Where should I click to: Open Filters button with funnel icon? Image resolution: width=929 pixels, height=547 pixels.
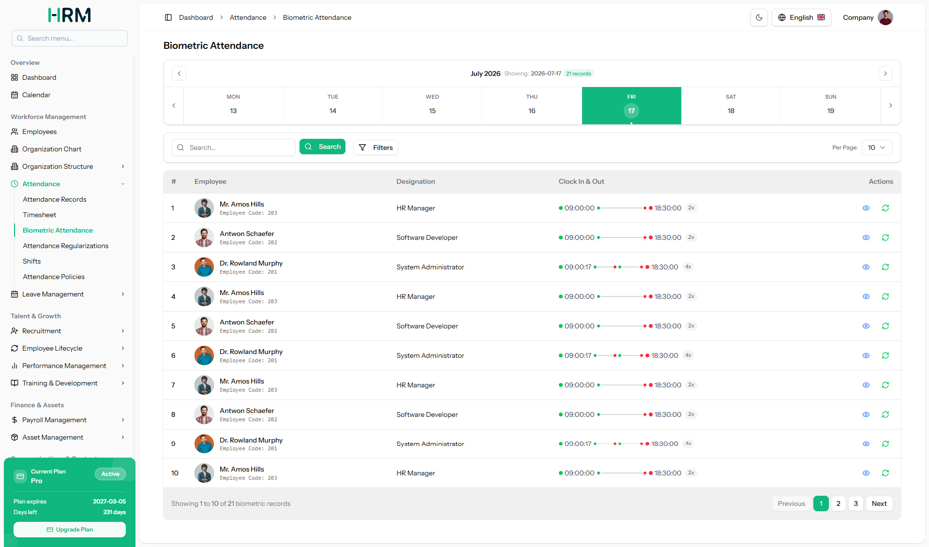(375, 148)
